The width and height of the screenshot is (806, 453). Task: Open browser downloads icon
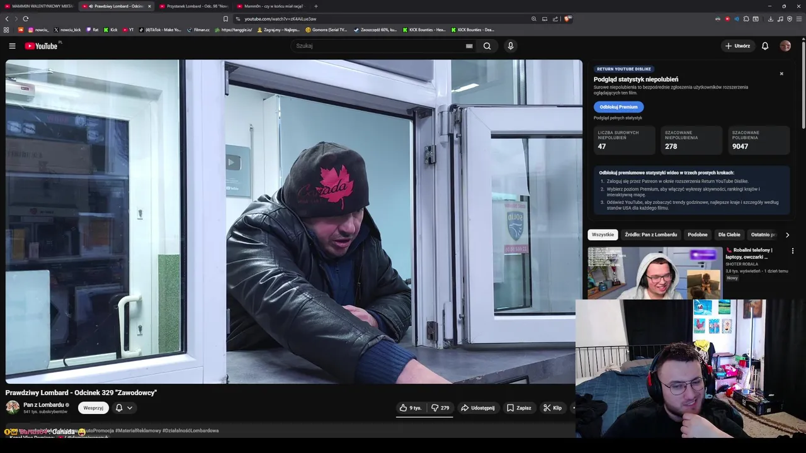pyautogui.click(x=771, y=19)
